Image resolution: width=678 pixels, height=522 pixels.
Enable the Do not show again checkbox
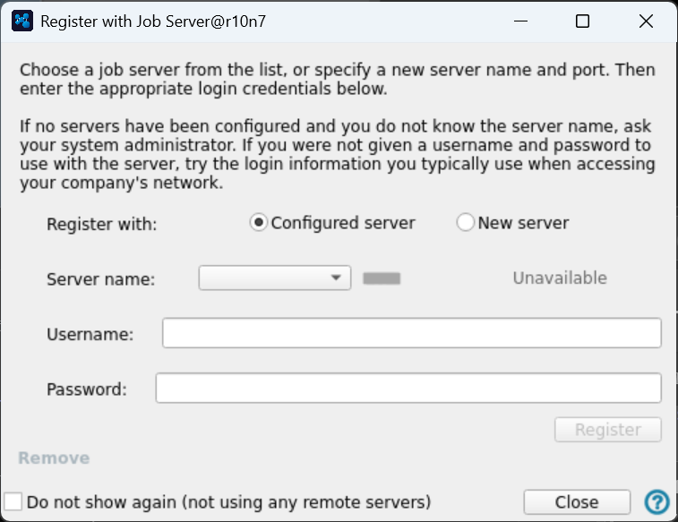tap(13, 501)
